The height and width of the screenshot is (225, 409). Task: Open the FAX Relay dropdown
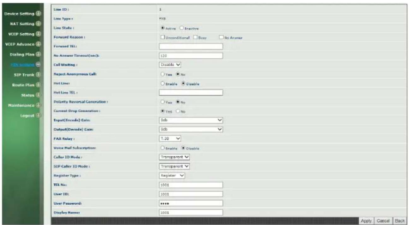coord(170,138)
